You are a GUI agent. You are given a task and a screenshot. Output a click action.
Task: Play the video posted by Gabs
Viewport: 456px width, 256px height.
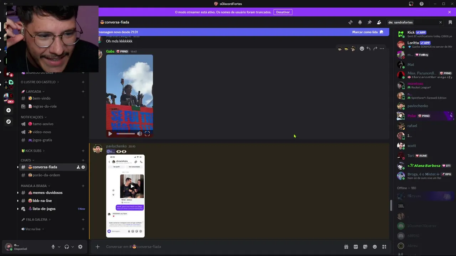pyautogui.click(x=110, y=134)
